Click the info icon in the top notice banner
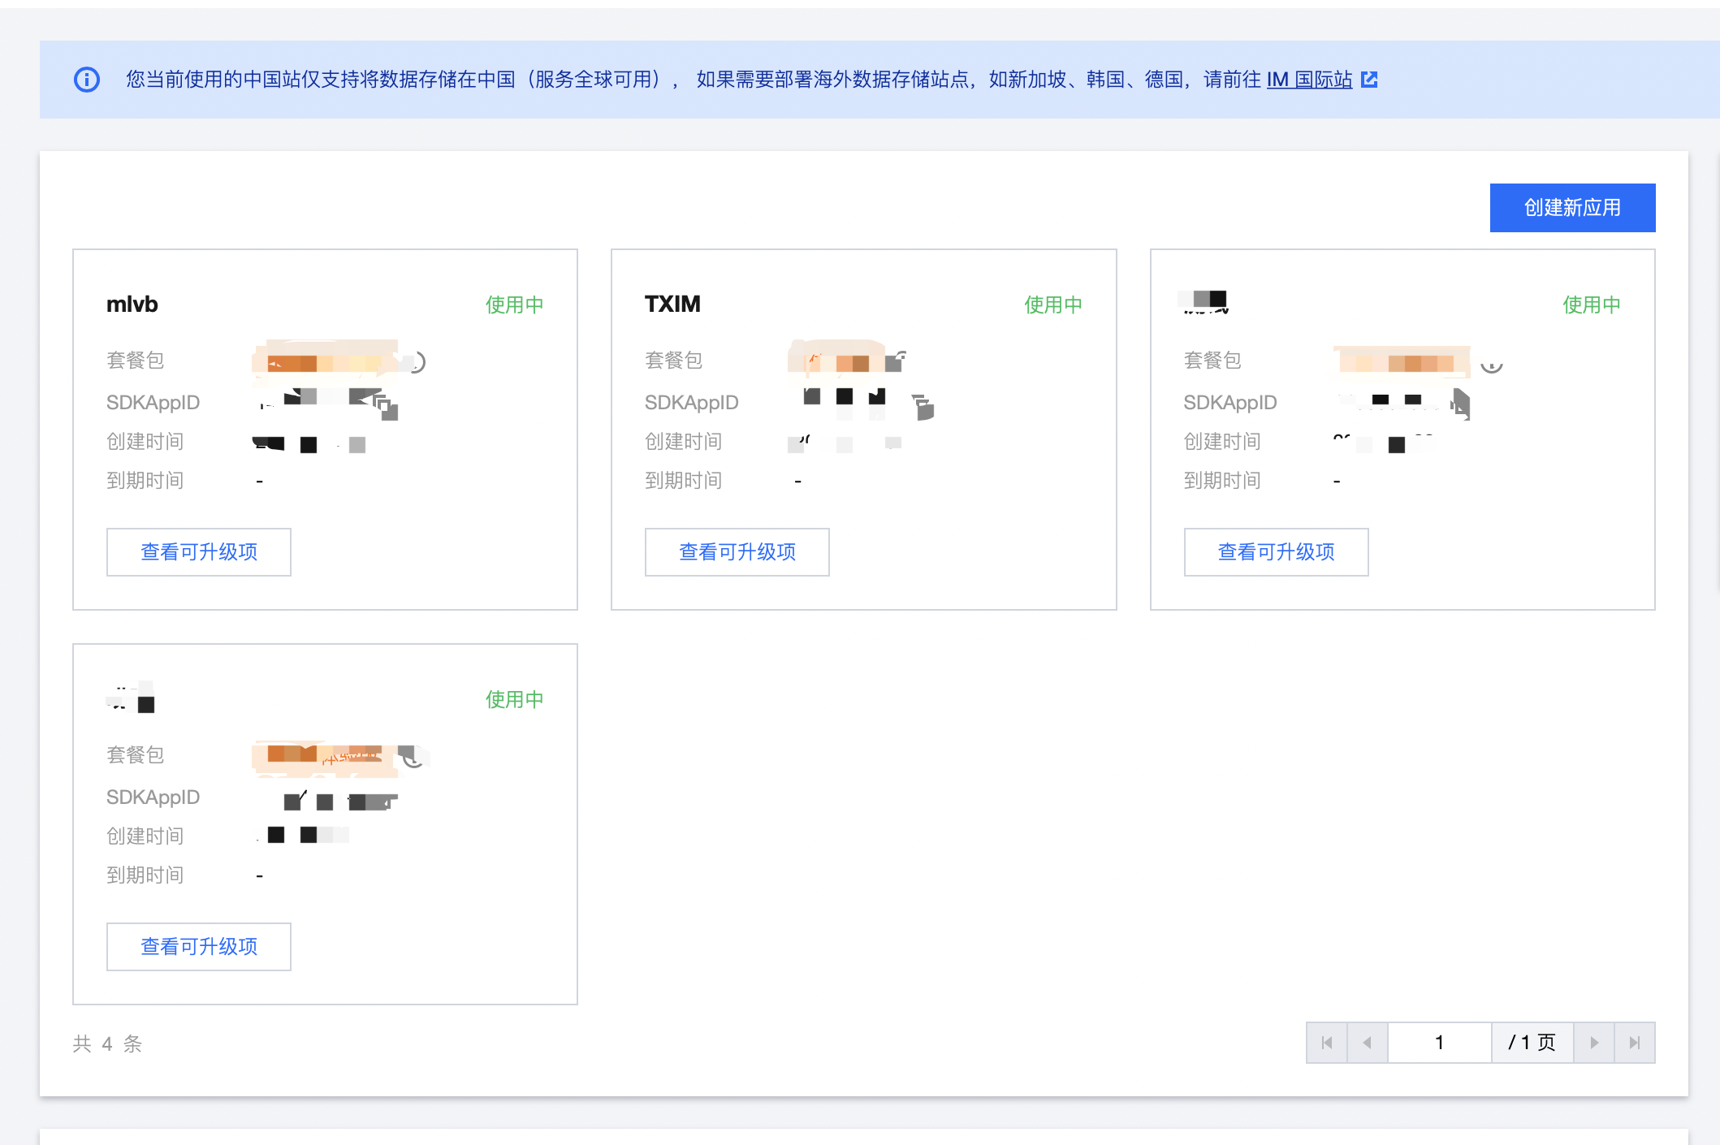 87,79
